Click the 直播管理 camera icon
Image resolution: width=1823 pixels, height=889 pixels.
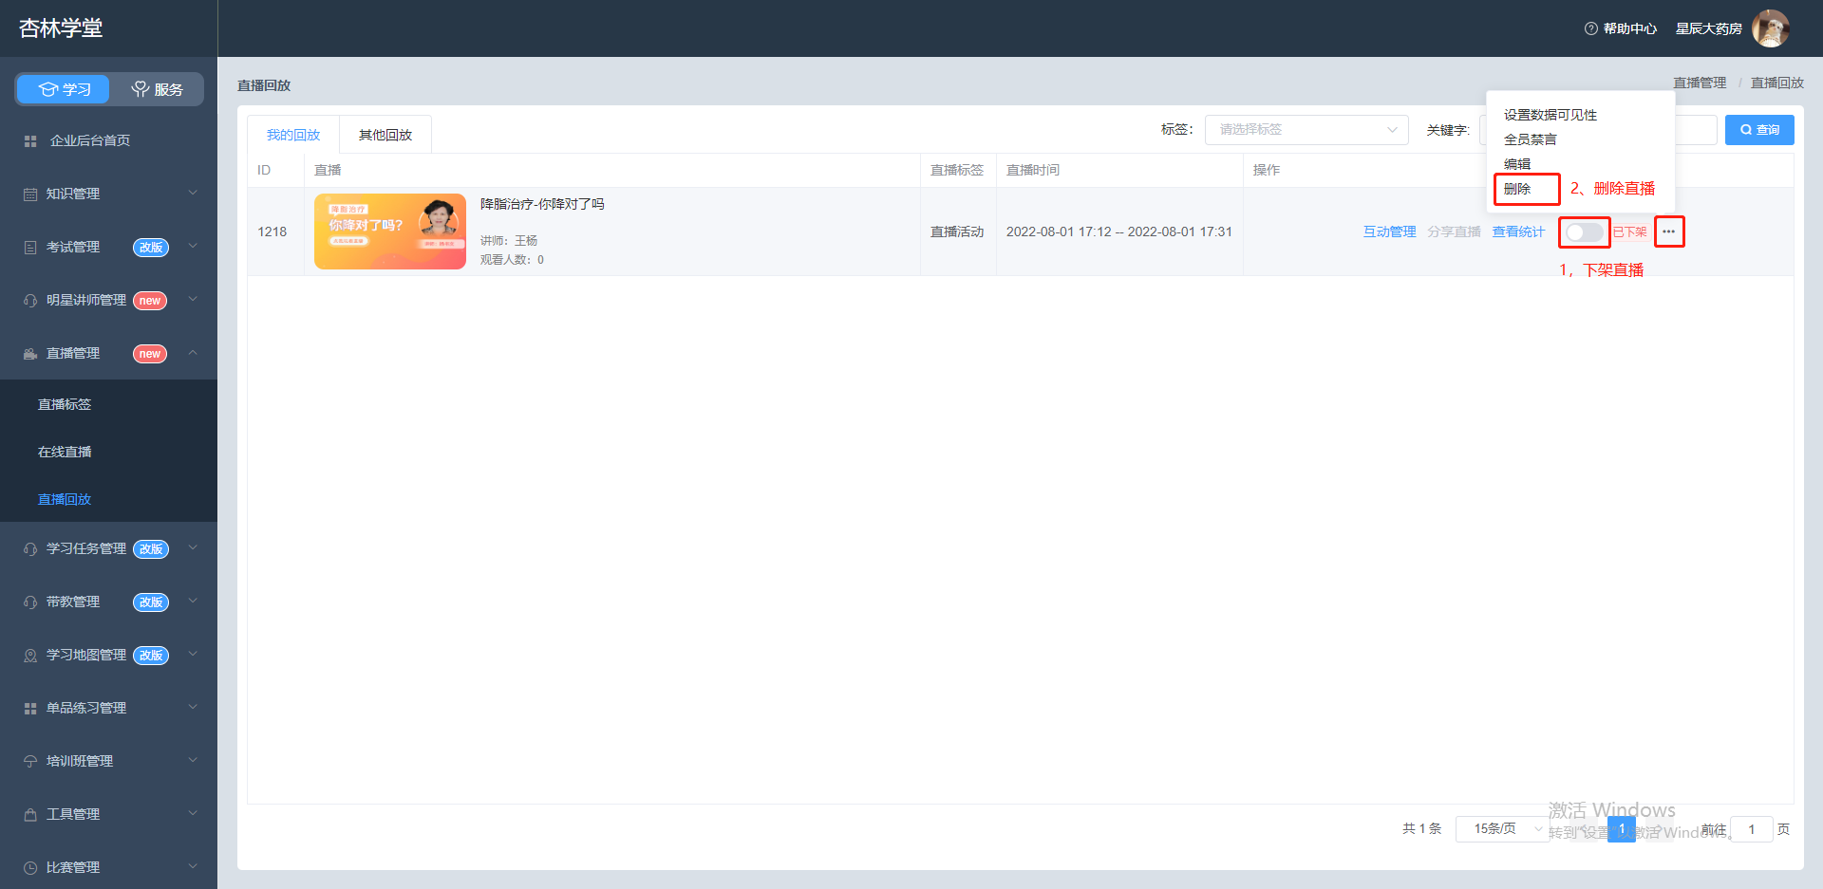[x=30, y=354]
